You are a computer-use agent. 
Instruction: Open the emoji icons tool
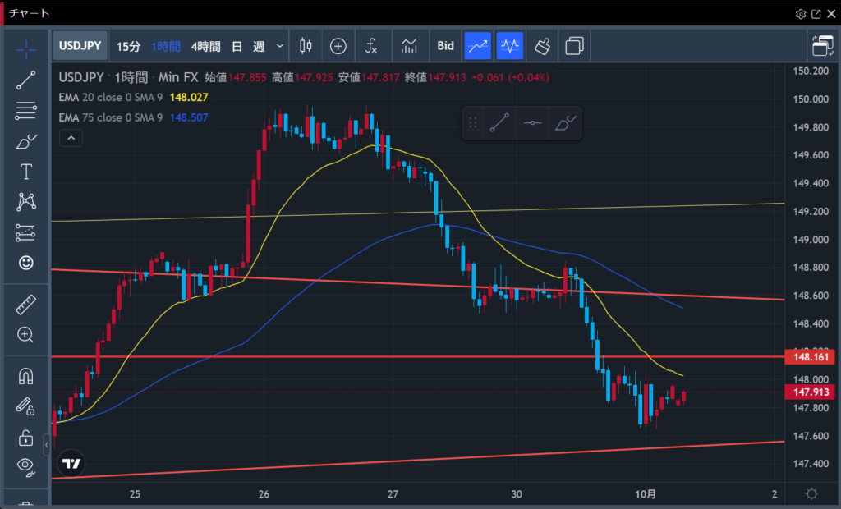[26, 264]
